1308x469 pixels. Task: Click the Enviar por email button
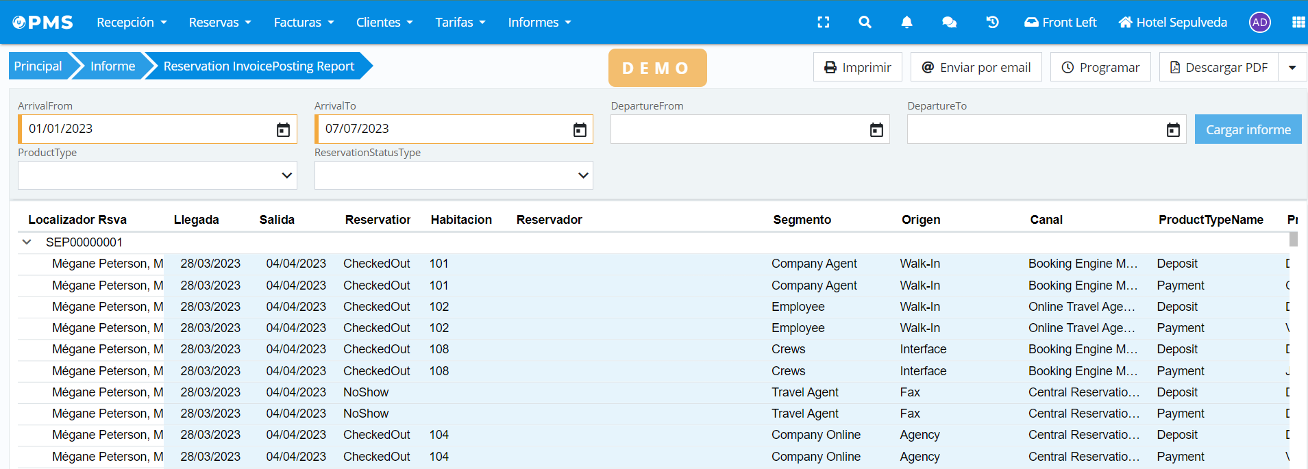(x=976, y=67)
